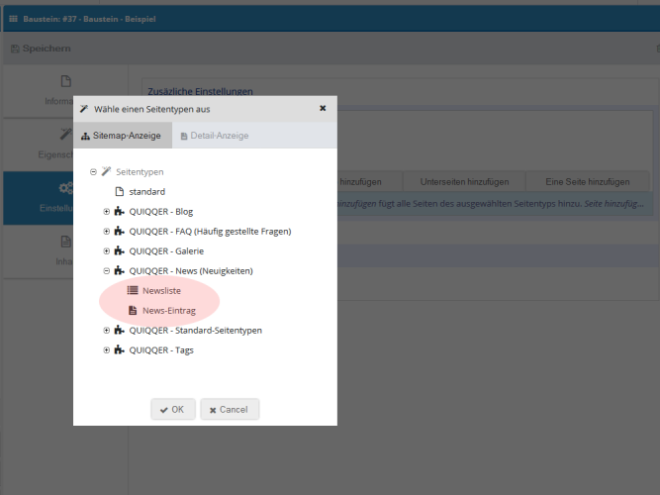
Task: Click Eine Seite hinzufügen button
Action: [588, 182]
